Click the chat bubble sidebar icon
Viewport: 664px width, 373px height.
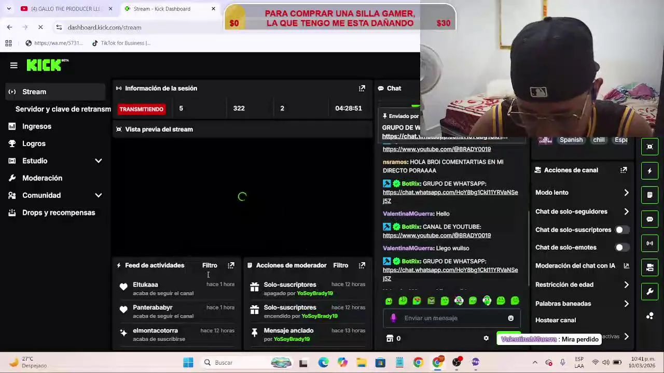pyautogui.click(x=649, y=219)
